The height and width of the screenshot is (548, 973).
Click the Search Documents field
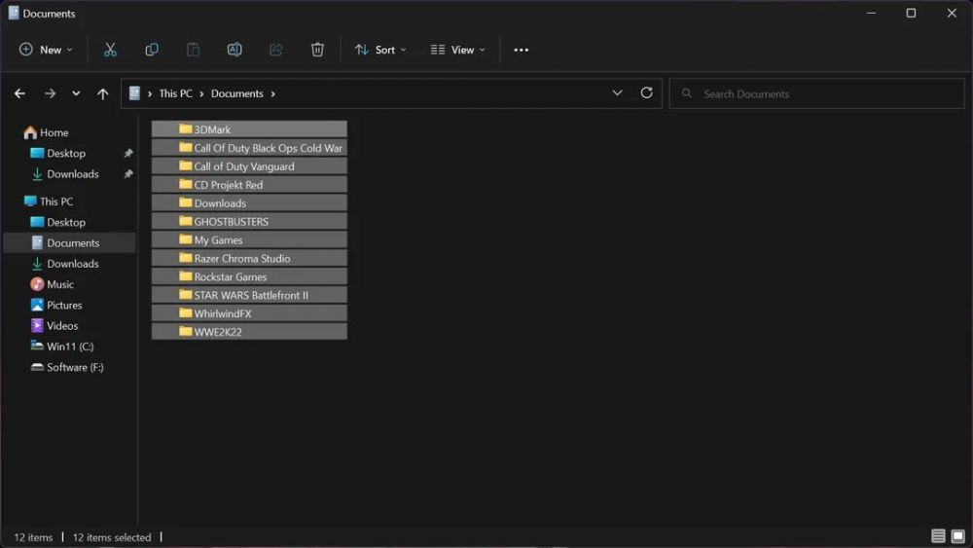tap(817, 93)
